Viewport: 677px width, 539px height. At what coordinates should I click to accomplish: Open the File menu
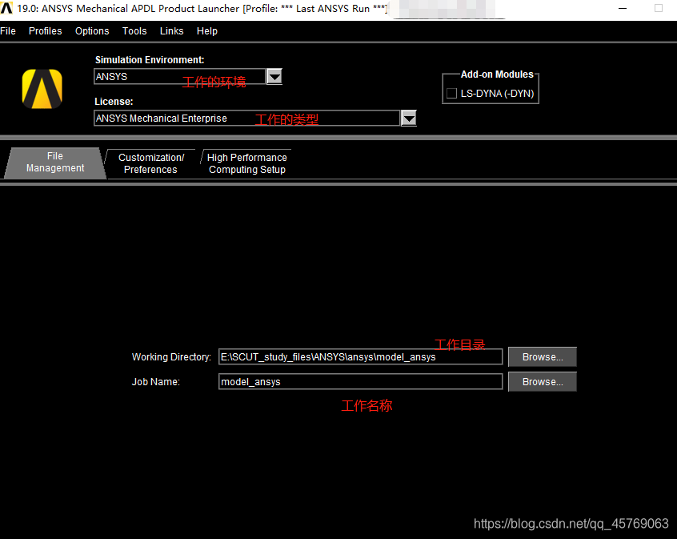[8, 31]
